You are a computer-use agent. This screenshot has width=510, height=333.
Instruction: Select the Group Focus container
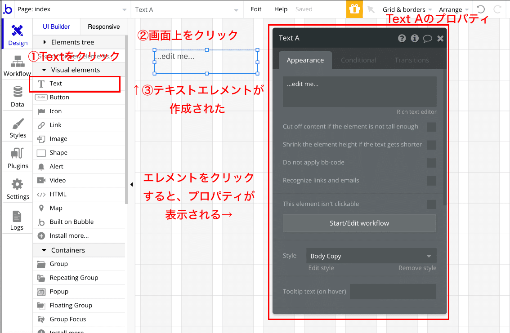point(79,320)
